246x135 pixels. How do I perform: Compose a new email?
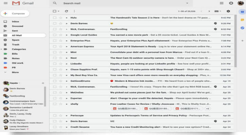tap(15, 13)
